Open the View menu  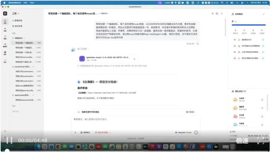tap(32, 3)
